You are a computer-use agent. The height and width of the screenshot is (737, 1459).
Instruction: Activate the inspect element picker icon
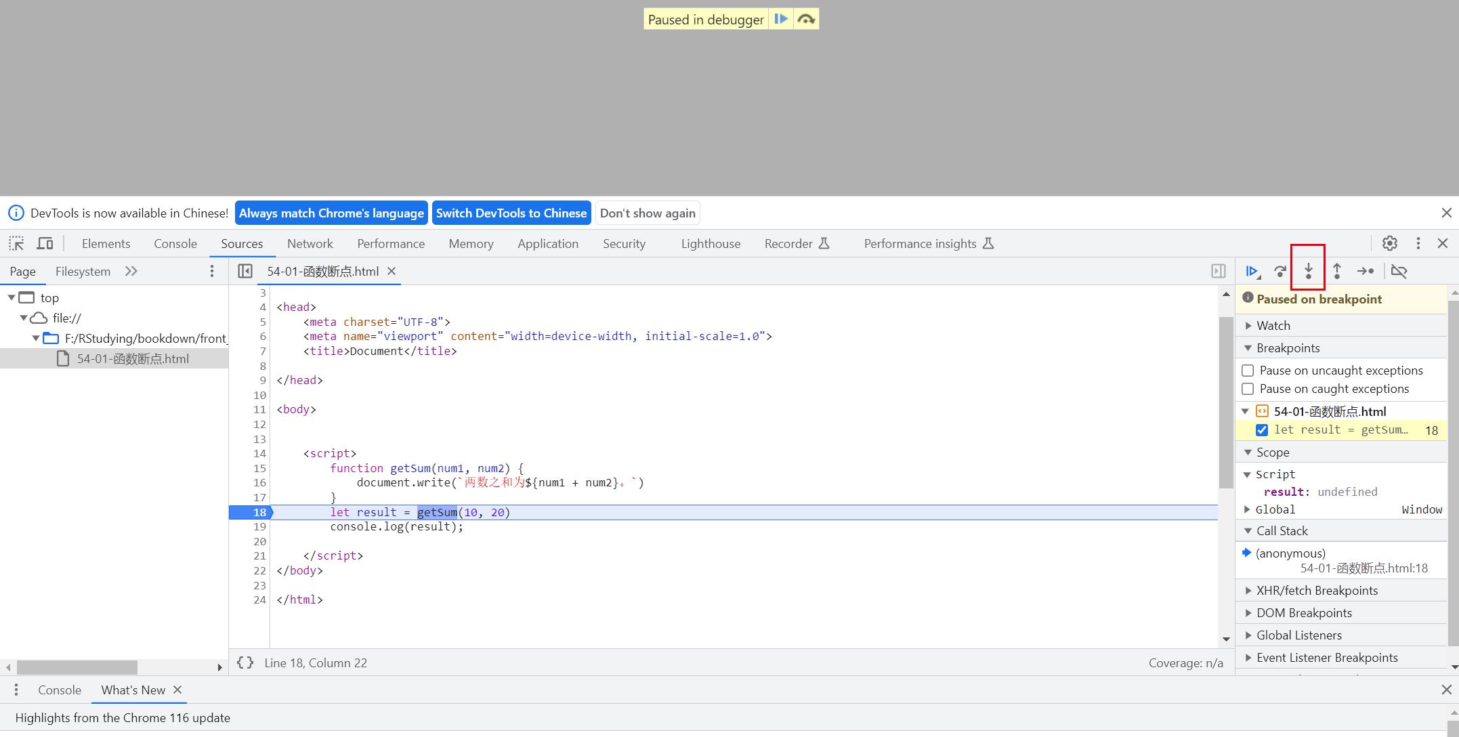tap(16, 243)
